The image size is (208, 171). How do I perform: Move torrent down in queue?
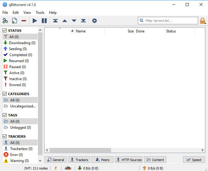point(74,21)
